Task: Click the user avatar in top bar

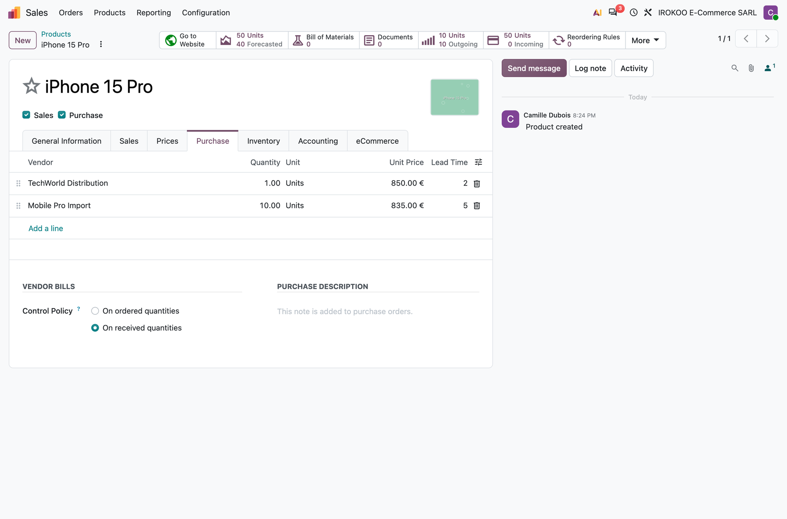Action: click(771, 12)
